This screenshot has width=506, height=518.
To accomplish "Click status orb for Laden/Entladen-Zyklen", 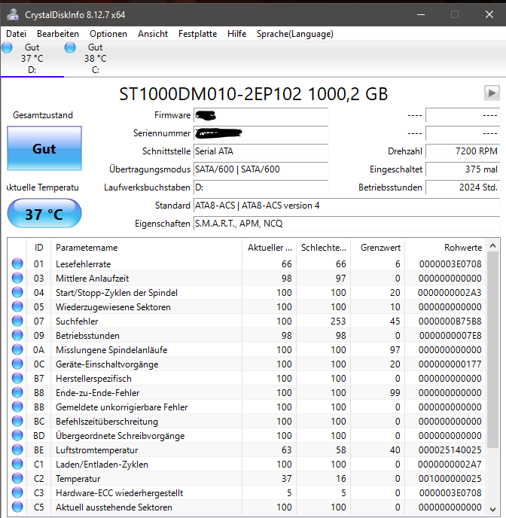I will pos(17,464).
